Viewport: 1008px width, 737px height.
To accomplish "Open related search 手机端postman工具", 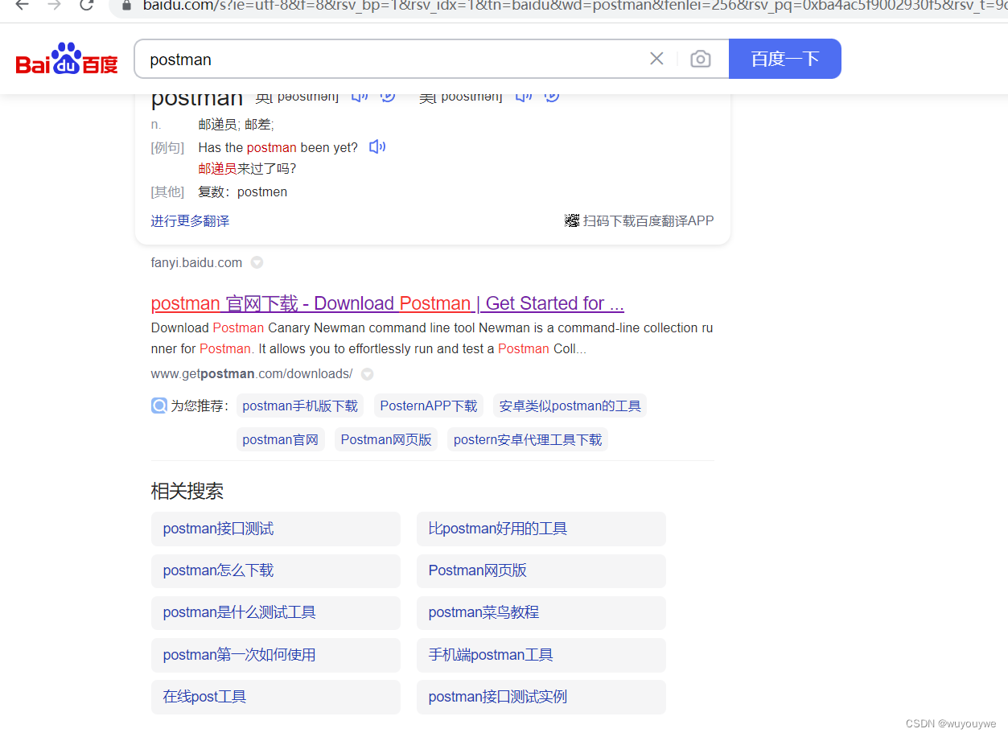I will [x=541, y=655].
